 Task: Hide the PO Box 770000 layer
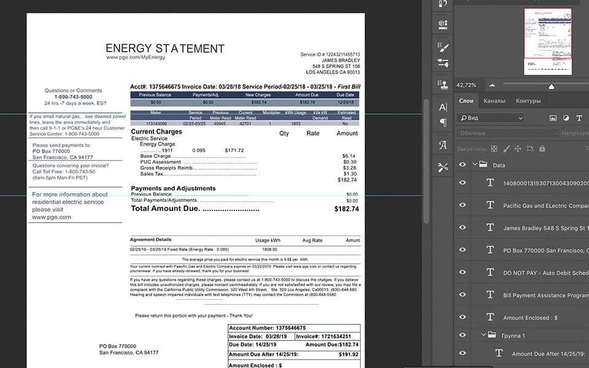463,250
